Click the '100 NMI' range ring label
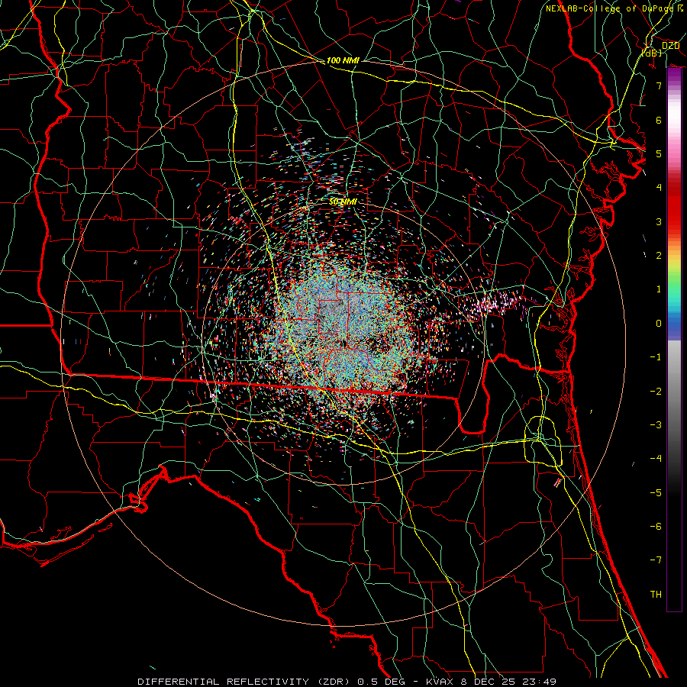Image resolution: width=687 pixels, height=687 pixels. (343, 60)
